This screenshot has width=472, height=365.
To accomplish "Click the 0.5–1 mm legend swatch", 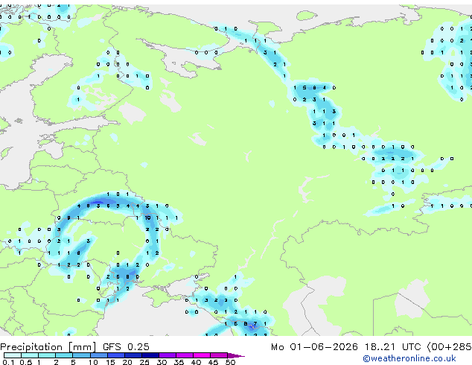I will (x=30, y=355).
